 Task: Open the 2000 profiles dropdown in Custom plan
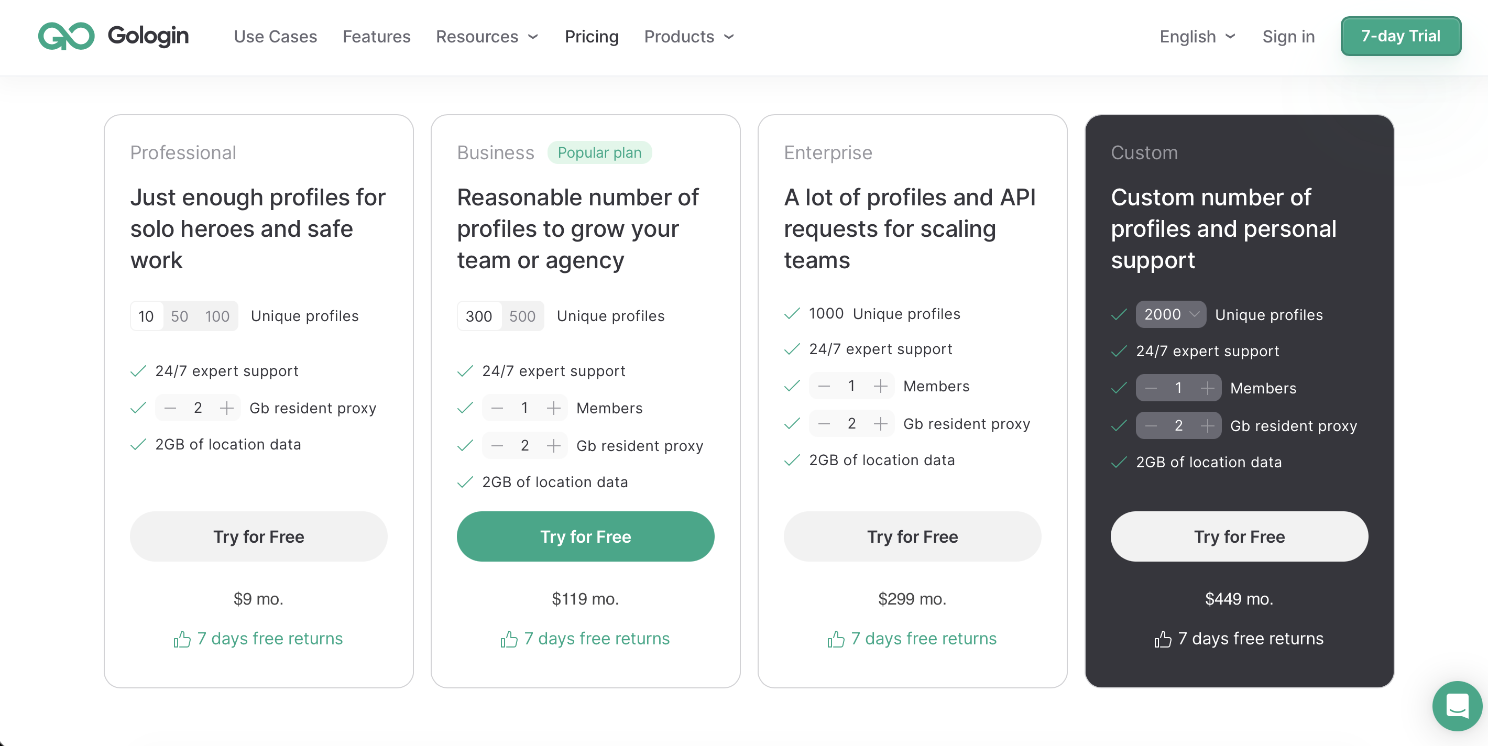tap(1170, 315)
